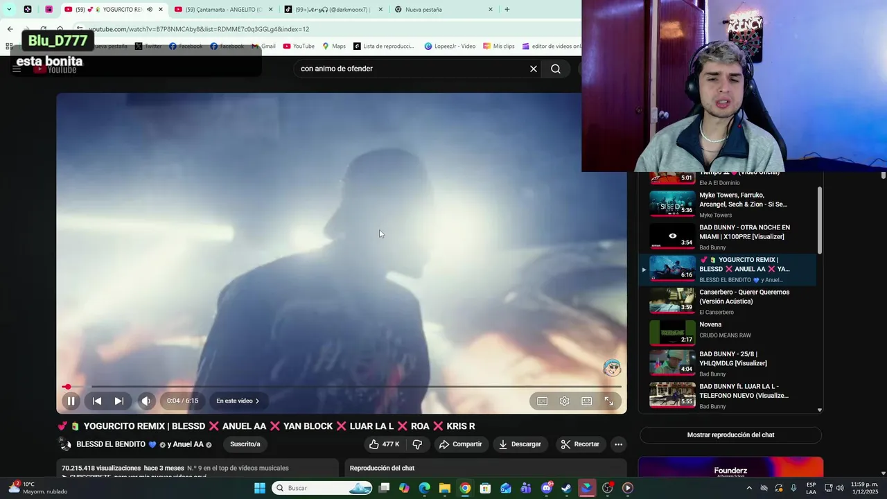887x499 pixels.
Task: Open the Apps grid icon in bookmarks bar
Action: coord(9,46)
